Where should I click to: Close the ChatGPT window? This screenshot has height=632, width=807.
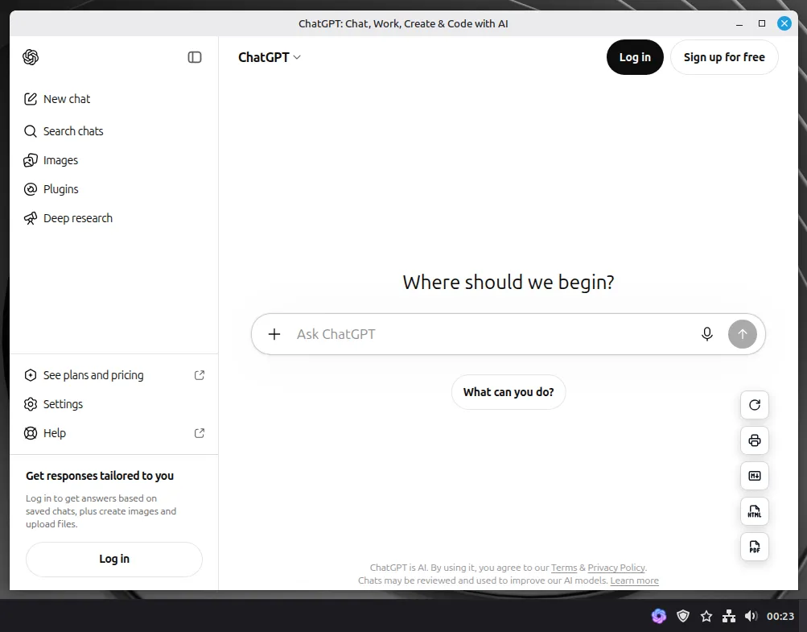(x=784, y=23)
